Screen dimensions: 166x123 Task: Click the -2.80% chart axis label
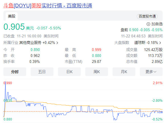pos(157,101)
